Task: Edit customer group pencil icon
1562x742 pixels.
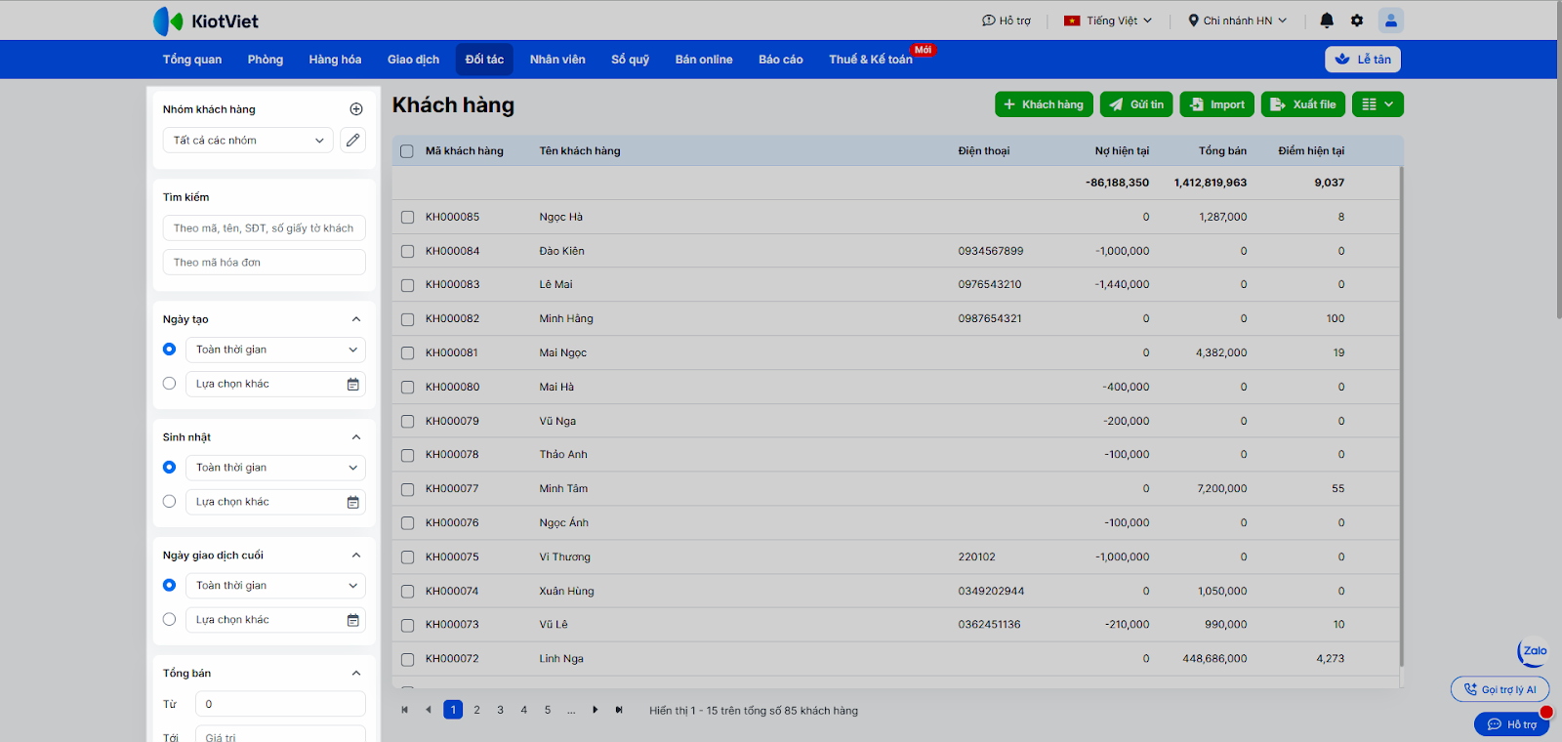Action: [x=353, y=141]
